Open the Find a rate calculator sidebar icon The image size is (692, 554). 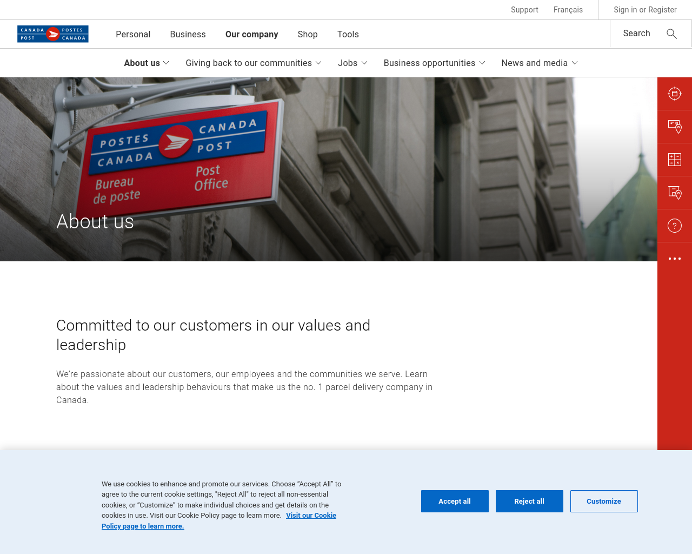[x=675, y=160]
